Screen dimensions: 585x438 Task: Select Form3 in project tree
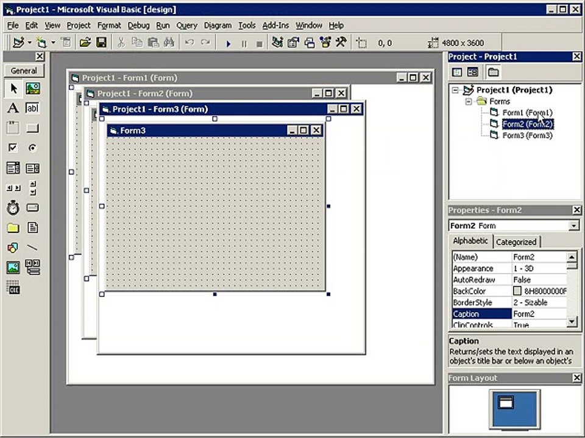[526, 135]
